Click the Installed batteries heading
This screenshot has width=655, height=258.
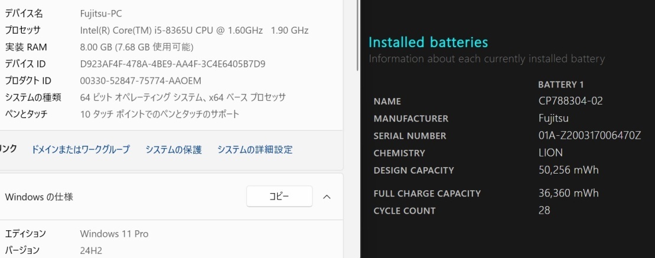tap(428, 42)
